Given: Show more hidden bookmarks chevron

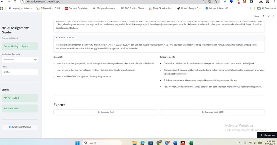Looking at the screenshot, I should point(250,8).
